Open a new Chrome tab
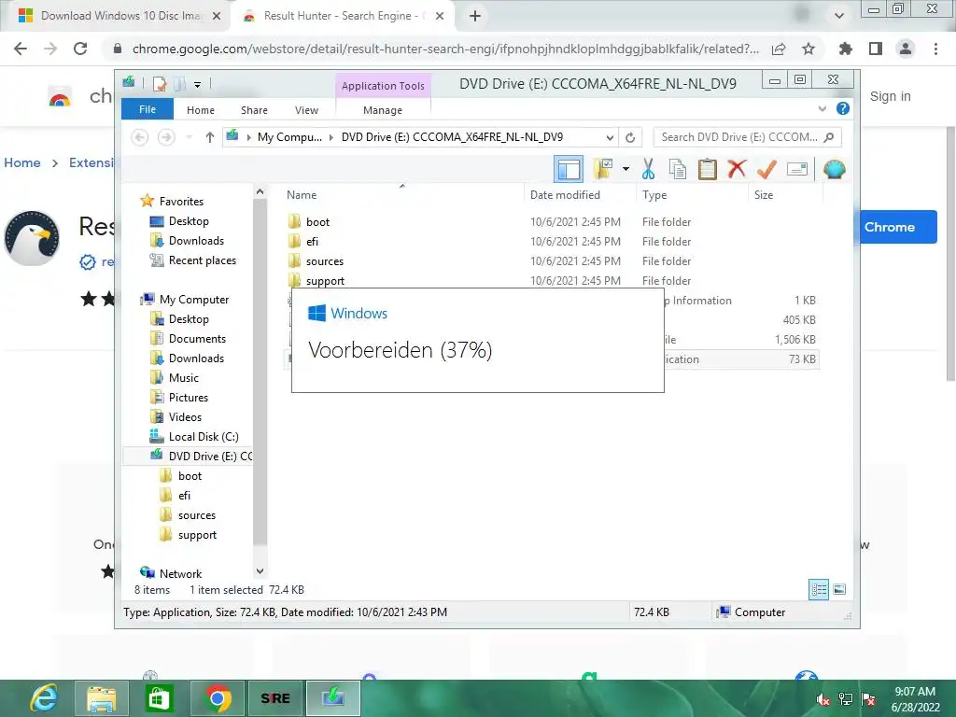Viewport: 956px width, 717px height. tap(475, 16)
